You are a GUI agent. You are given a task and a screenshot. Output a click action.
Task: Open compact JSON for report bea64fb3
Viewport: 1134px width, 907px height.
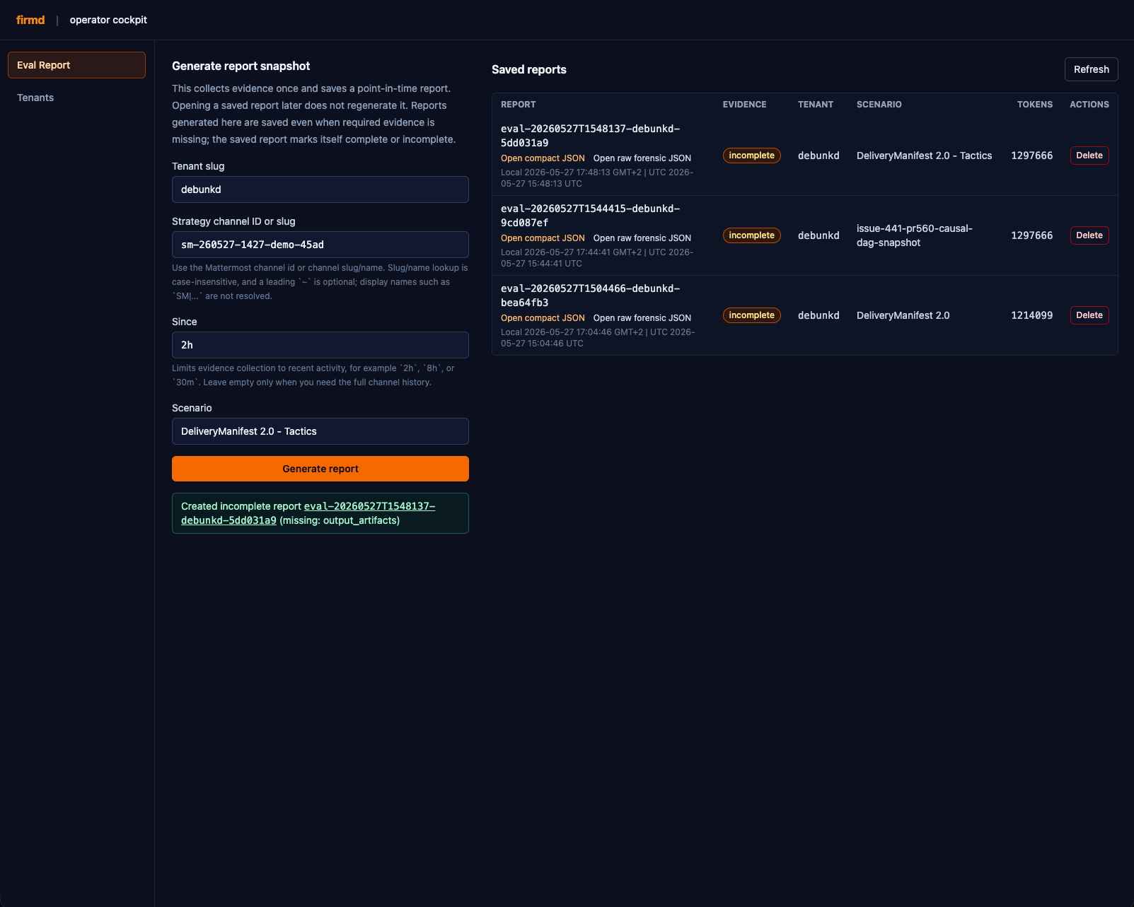tap(543, 318)
